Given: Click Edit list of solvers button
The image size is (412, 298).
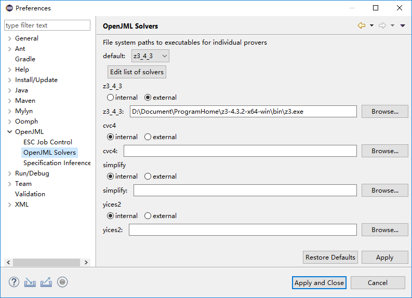Looking at the screenshot, I should [137, 72].
